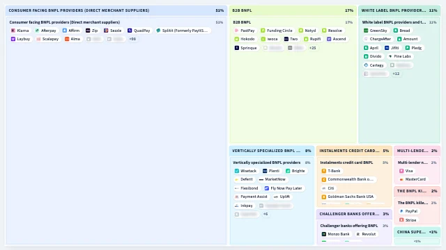Click the Affirm company icon
Viewport: 446px width, 250px height.
(x=65, y=31)
